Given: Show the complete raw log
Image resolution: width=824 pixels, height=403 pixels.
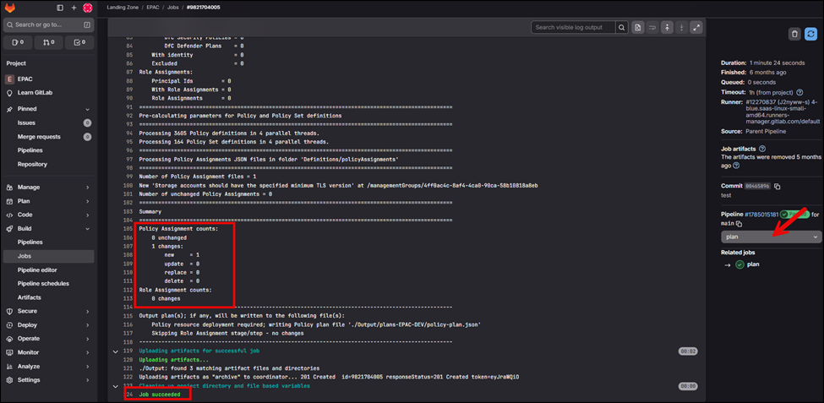Looking at the screenshot, I should [637, 27].
